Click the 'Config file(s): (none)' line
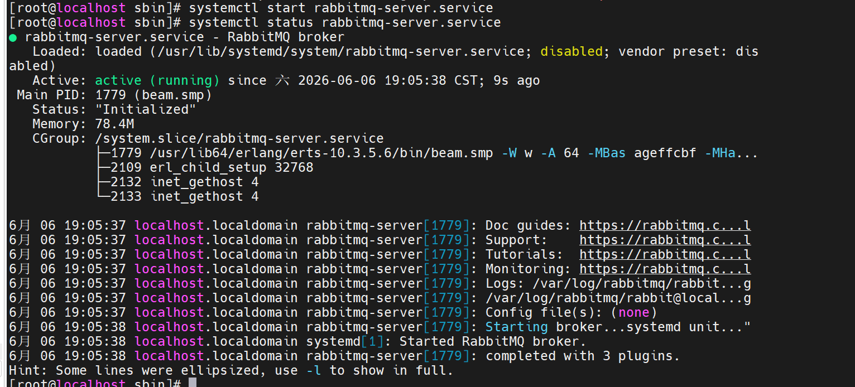Image resolution: width=855 pixels, height=387 pixels. pyautogui.click(x=571, y=313)
